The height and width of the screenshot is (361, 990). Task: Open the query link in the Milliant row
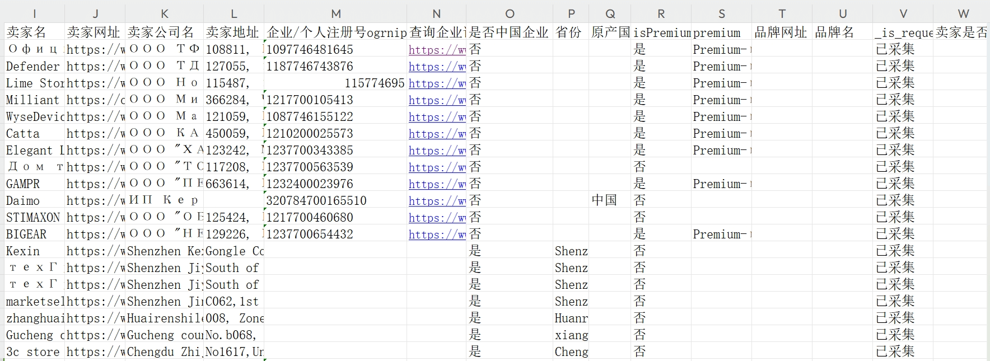coord(437,100)
